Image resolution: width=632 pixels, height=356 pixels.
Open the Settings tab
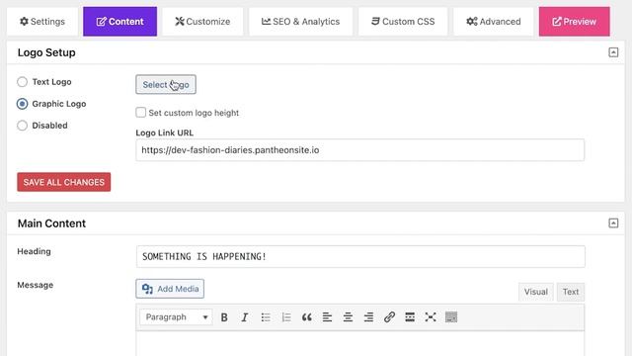click(42, 22)
